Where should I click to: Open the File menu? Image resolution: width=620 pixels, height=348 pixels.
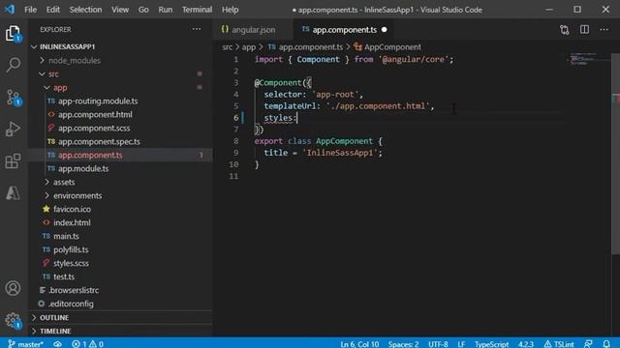click(30, 10)
